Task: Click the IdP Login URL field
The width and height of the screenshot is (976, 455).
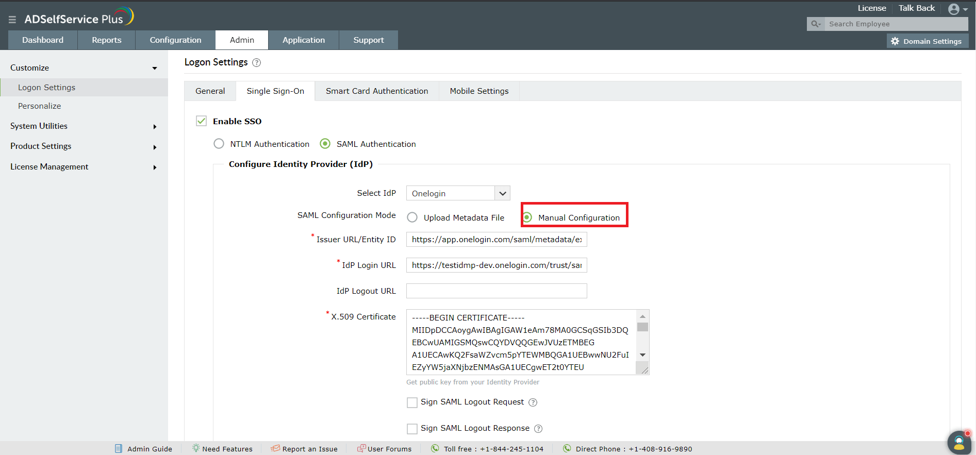Action: pyautogui.click(x=497, y=265)
